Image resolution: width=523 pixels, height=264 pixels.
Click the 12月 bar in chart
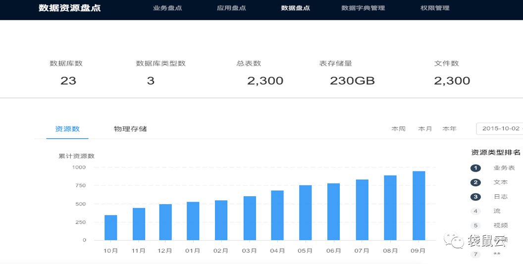(x=165, y=222)
